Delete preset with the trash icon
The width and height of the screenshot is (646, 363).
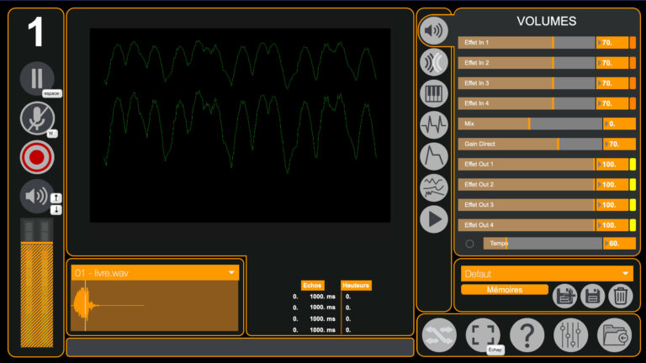(619, 295)
